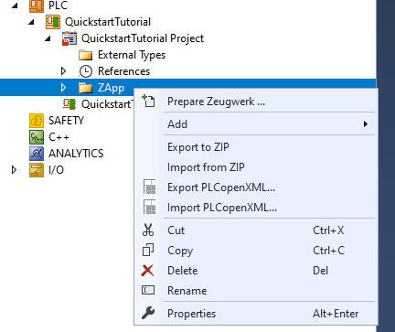Click the QuickstartTutorial instance icon below ZApp

(x=69, y=104)
